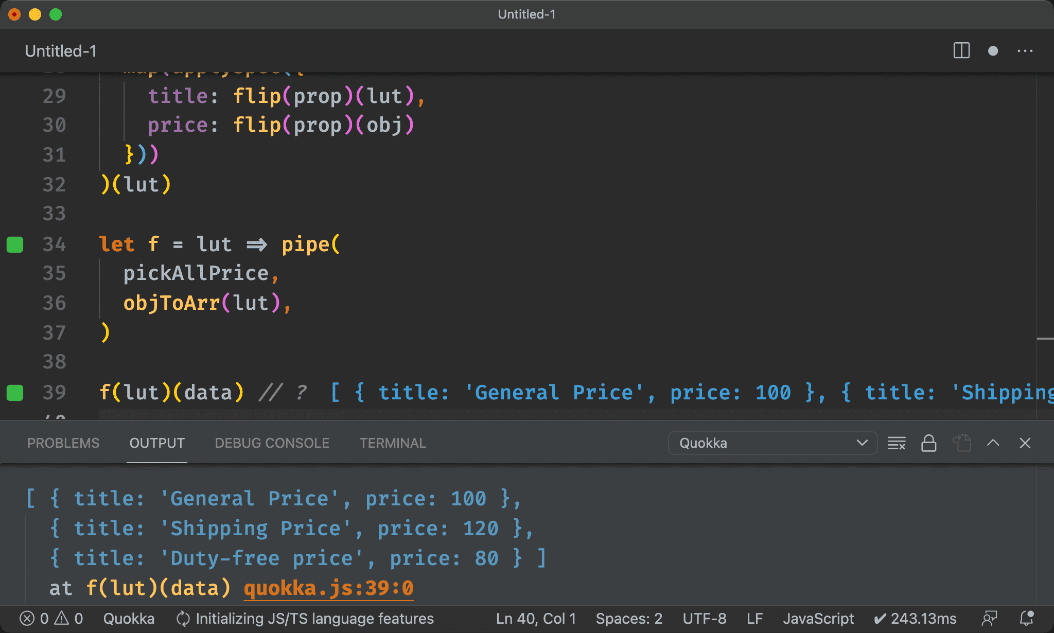Split the editor to the right

tap(961, 51)
